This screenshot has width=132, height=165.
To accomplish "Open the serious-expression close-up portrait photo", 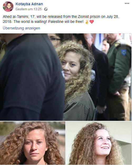I will [x=32, y=143].
